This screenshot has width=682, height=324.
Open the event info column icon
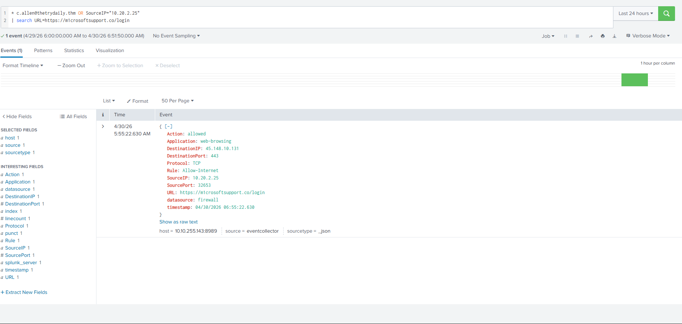point(103,115)
